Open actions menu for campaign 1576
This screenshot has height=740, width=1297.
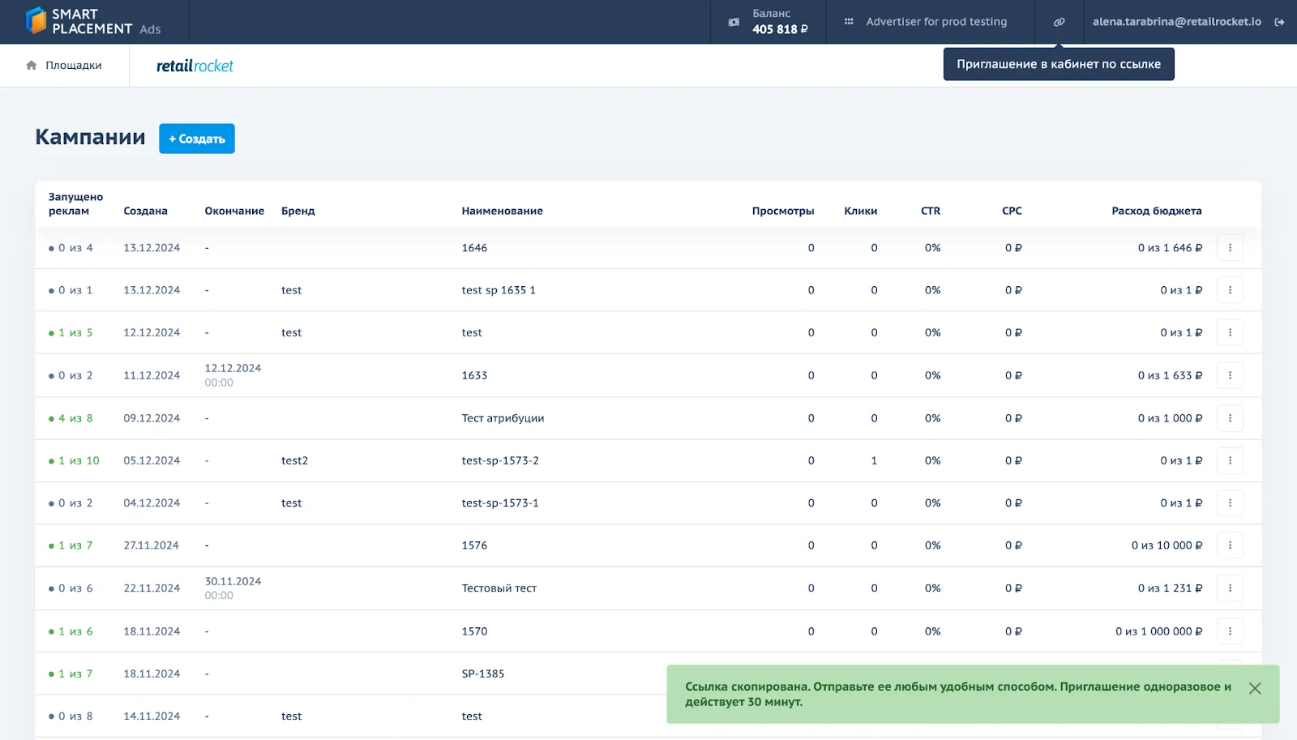[1230, 545]
